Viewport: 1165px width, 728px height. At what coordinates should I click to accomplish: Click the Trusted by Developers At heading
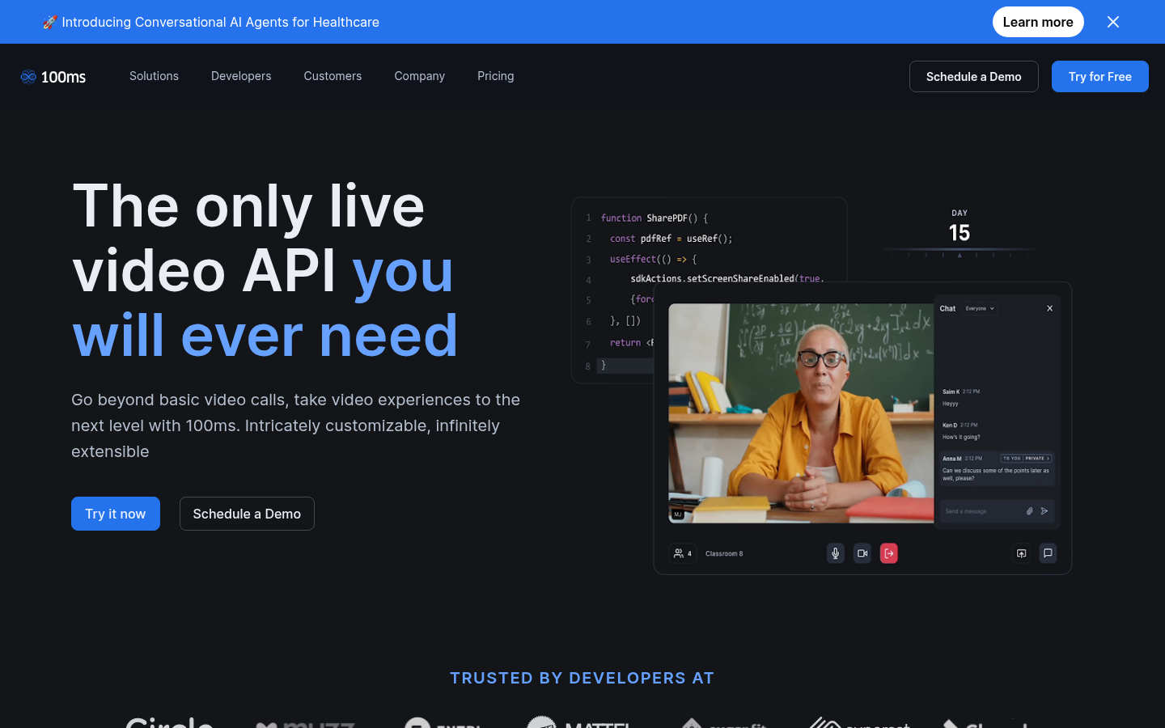tap(582, 678)
